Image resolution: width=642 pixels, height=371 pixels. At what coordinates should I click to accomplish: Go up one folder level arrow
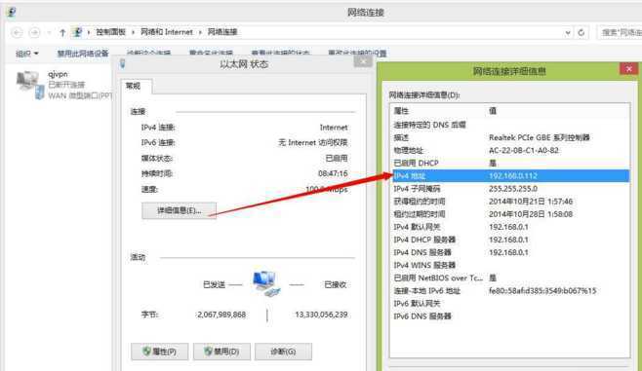tap(62, 32)
